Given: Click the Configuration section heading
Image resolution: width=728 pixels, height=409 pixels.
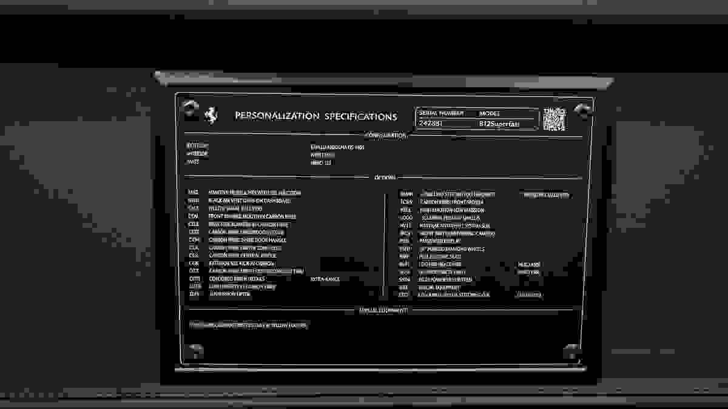Looking at the screenshot, I should click(x=386, y=135).
